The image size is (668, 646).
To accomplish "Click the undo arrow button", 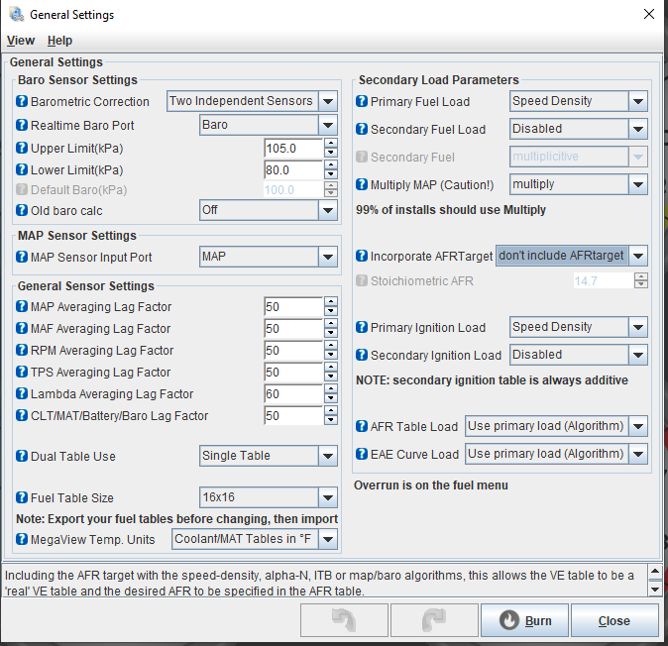I will [x=343, y=621].
